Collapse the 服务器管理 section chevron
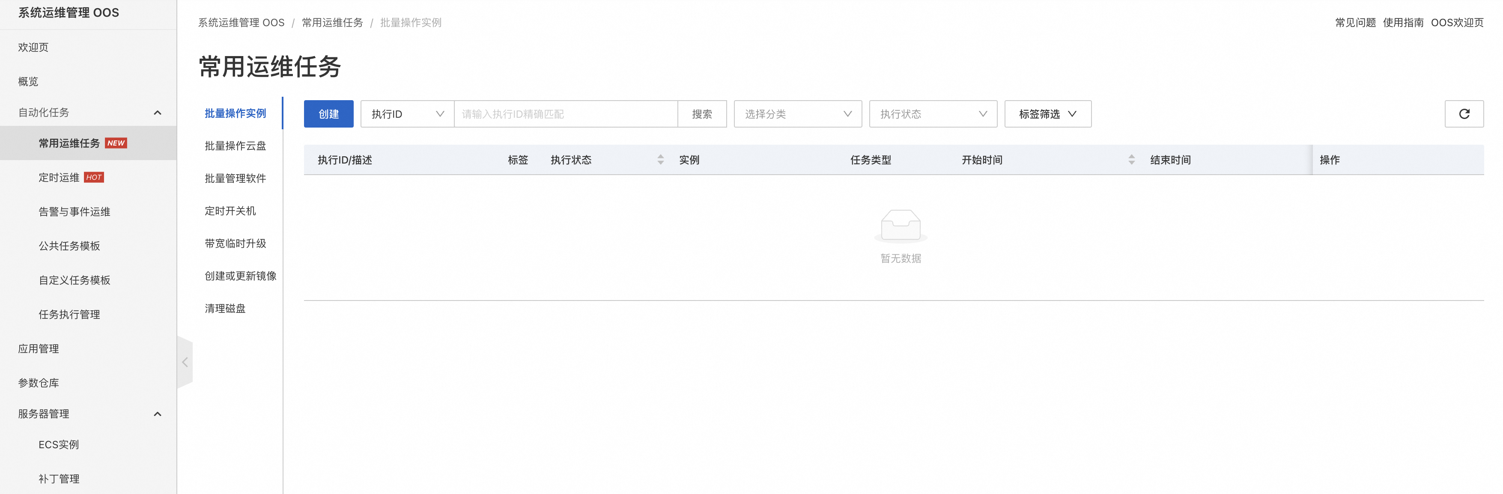 [x=157, y=414]
